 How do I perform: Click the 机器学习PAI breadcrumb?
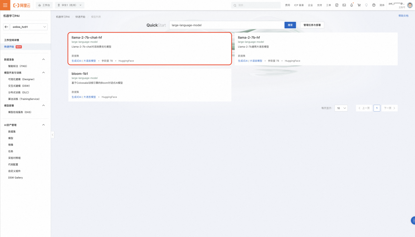[x=63, y=17]
